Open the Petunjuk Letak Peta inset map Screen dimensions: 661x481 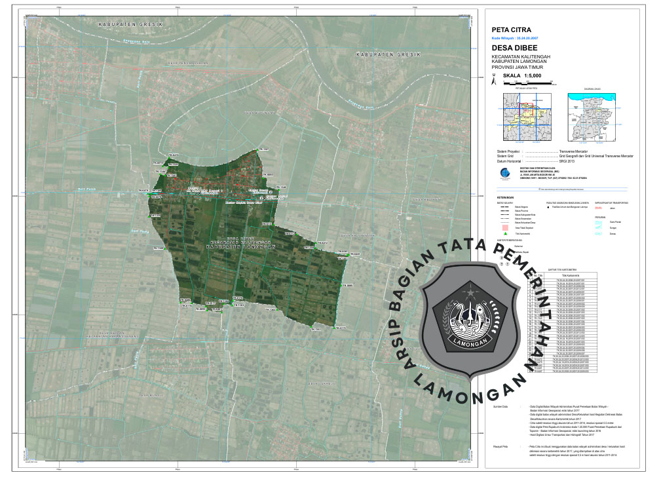pyautogui.click(x=526, y=116)
